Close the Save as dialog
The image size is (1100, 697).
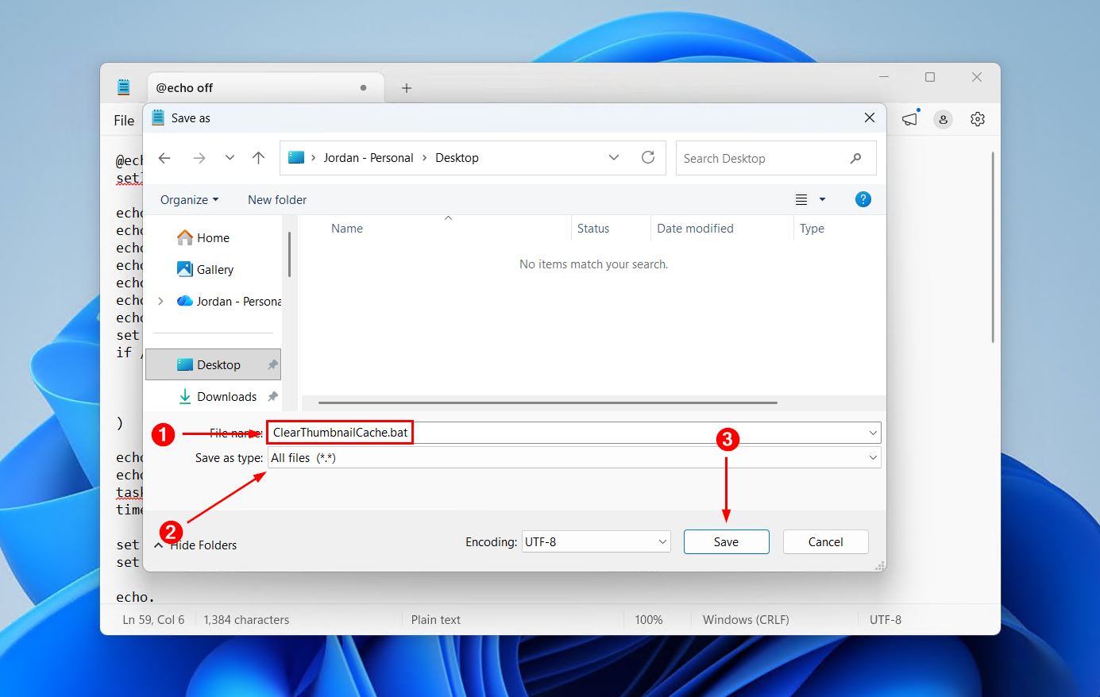(x=870, y=118)
